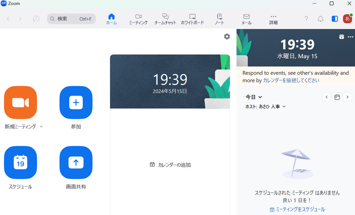Switch to the Team Chat (チームチャット) tab
This screenshot has width=355, height=215.
click(x=165, y=19)
